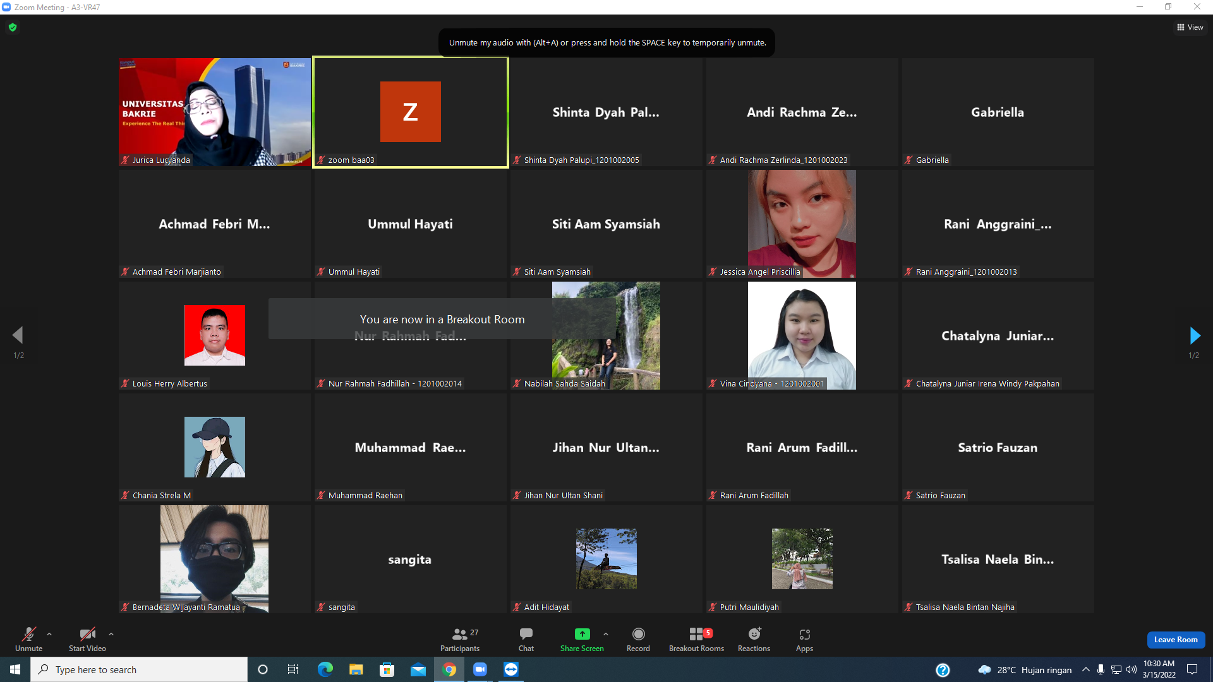
Task: Click the Leave Room button
Action: [1176, 640]
